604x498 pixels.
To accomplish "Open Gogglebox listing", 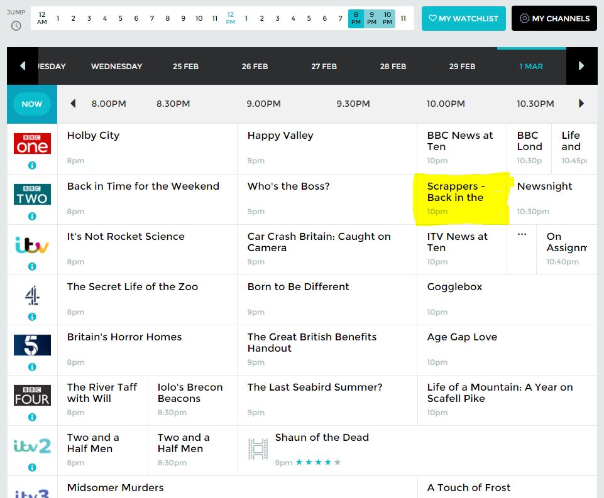I will 507,300.
